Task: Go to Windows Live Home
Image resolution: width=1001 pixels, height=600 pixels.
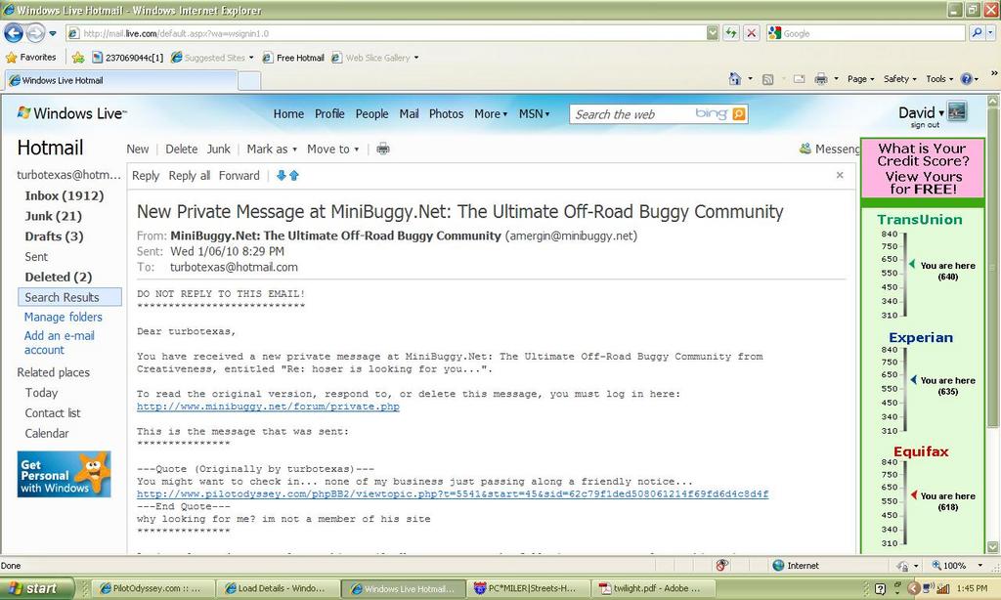Action: point(288,113)
